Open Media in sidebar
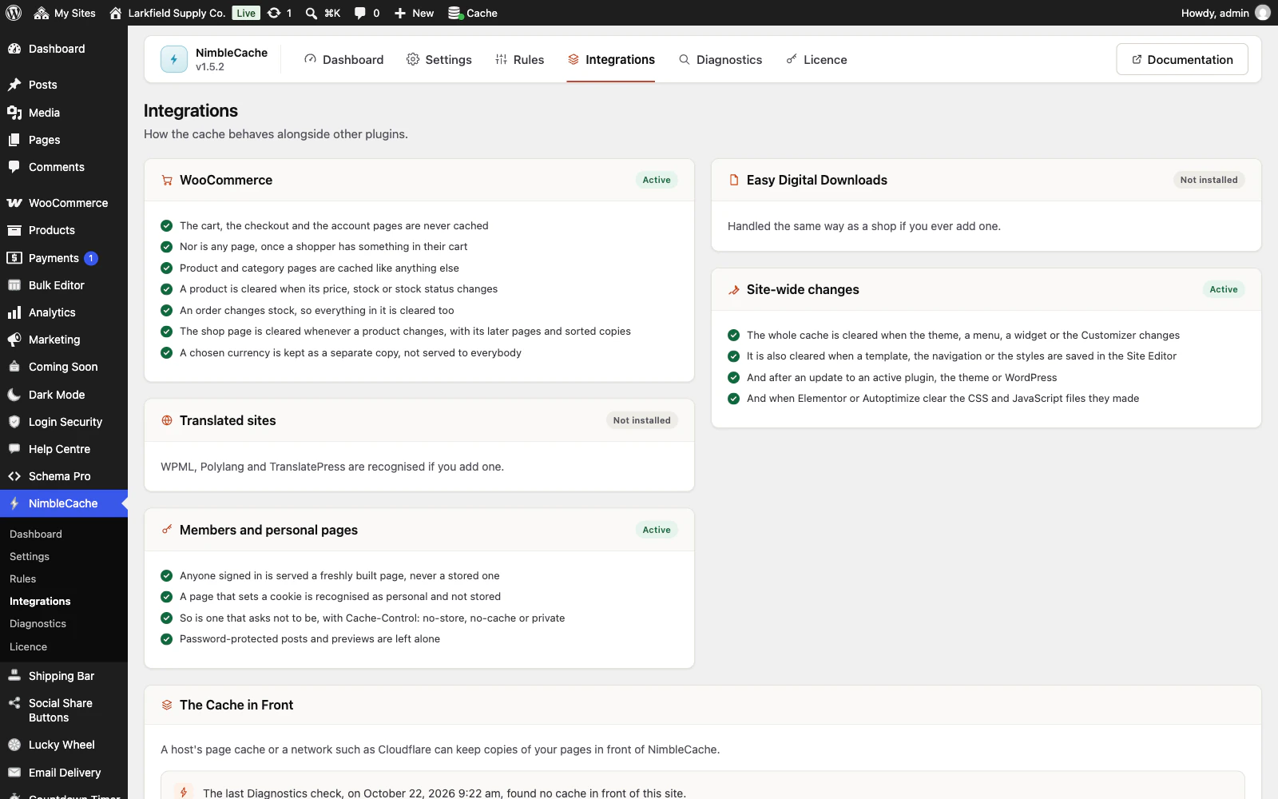This screenshot has width=1278, height=799. point(64,113)
